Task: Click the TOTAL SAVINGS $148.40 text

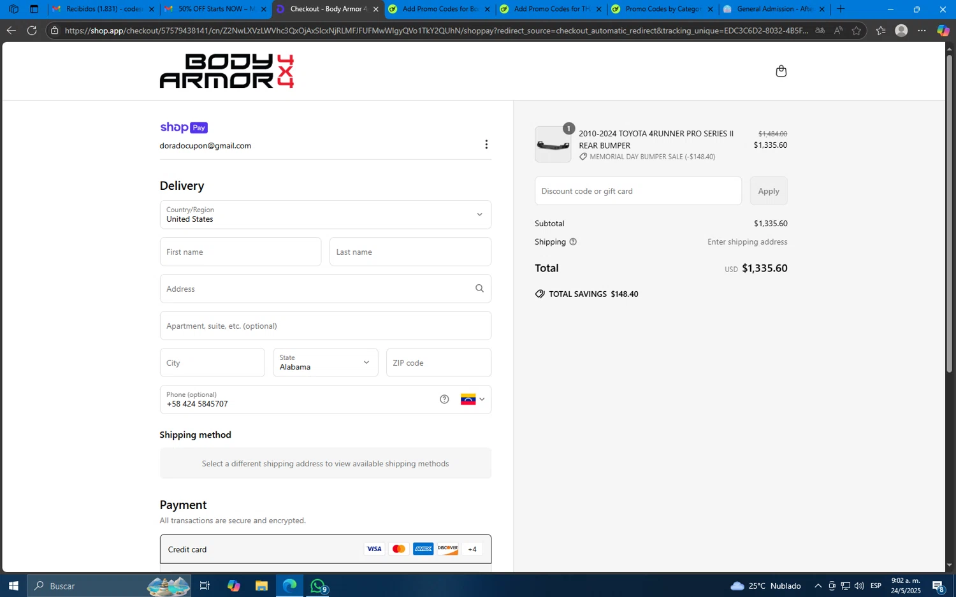Action: [x=593, y=294]
